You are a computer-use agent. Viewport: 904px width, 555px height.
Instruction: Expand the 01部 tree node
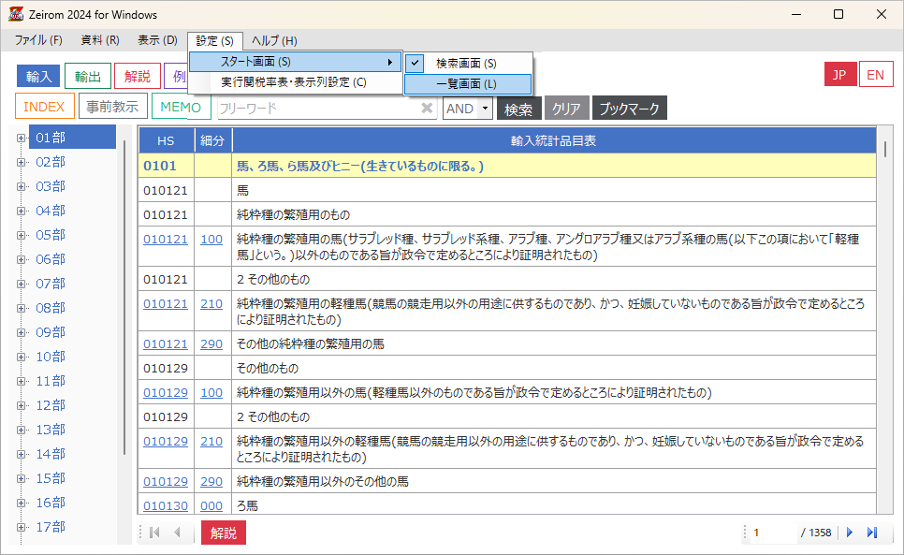click(22, 138)
